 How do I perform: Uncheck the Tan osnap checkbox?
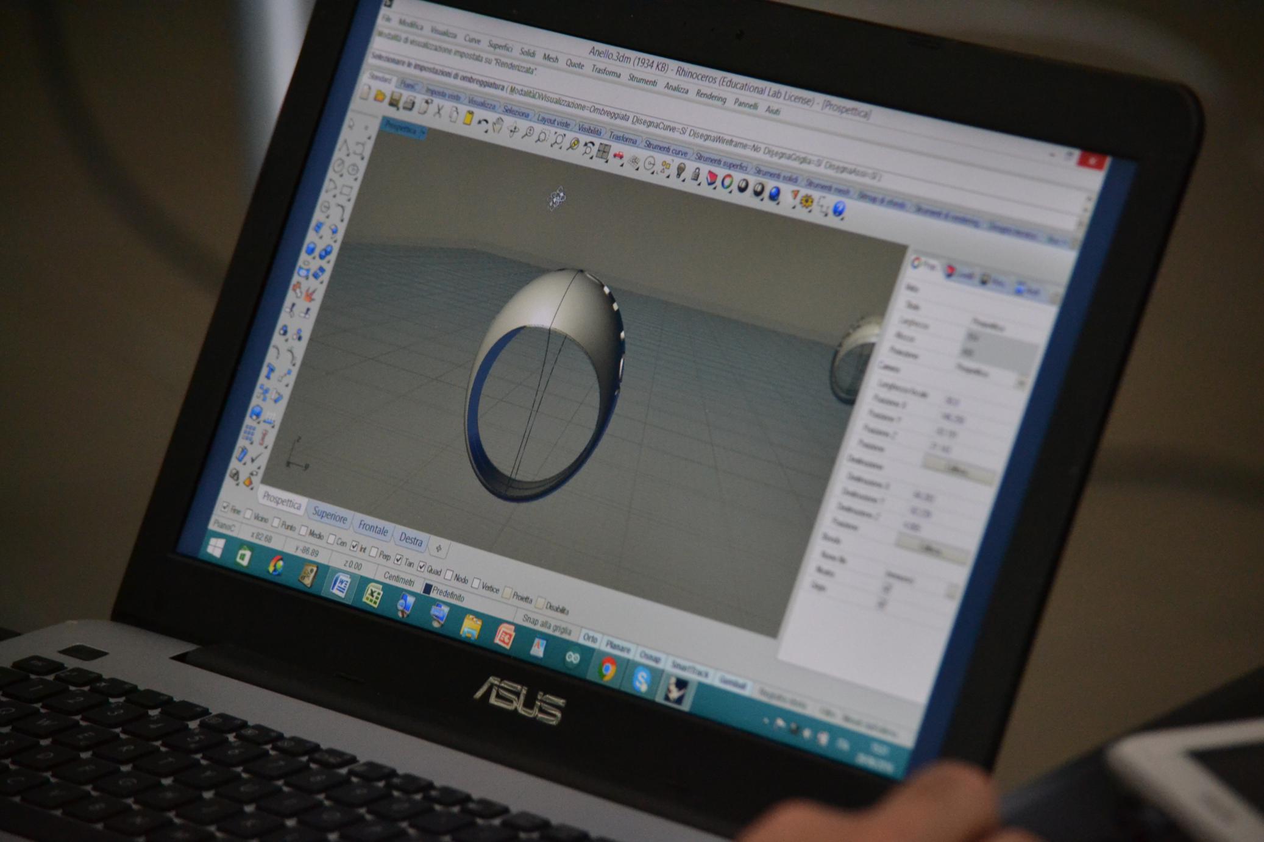click(x=399, y=559)
